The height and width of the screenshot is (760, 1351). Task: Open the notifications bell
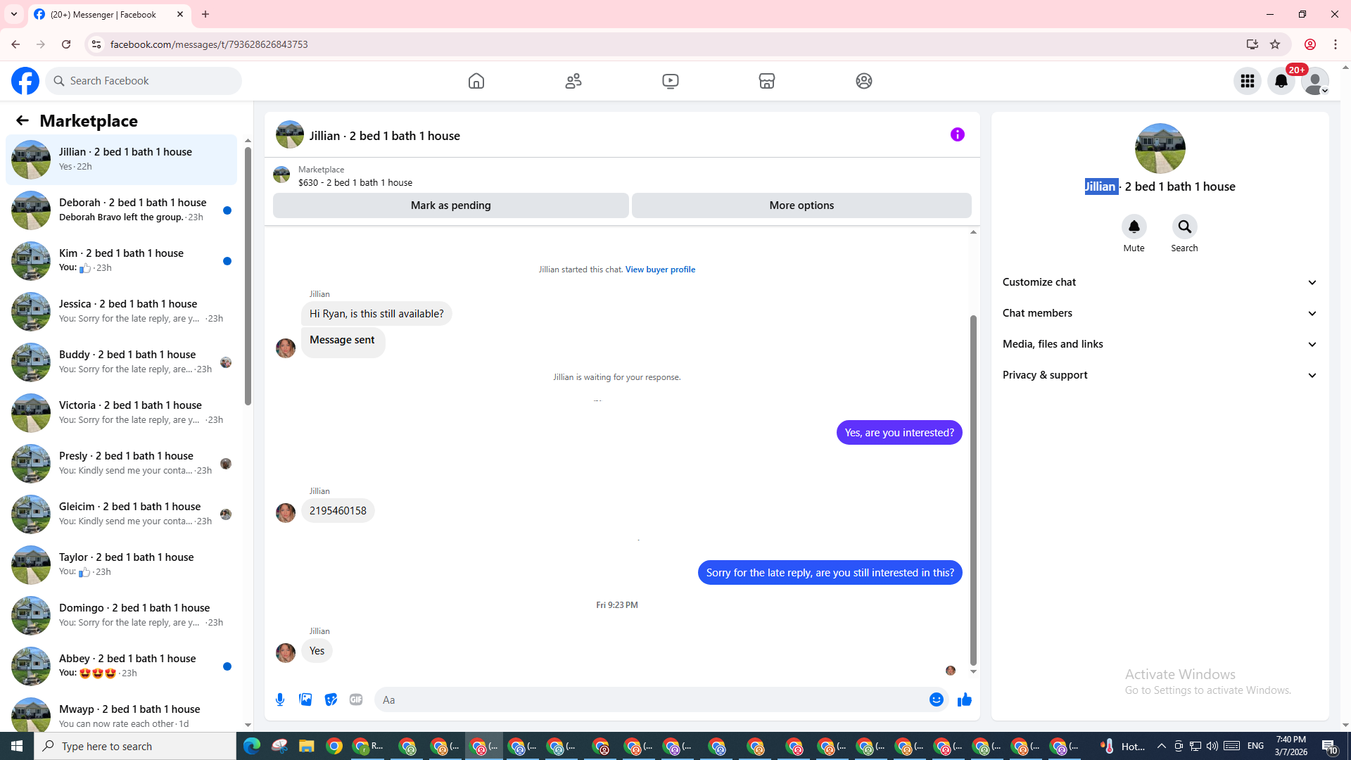coord(1281,81)
